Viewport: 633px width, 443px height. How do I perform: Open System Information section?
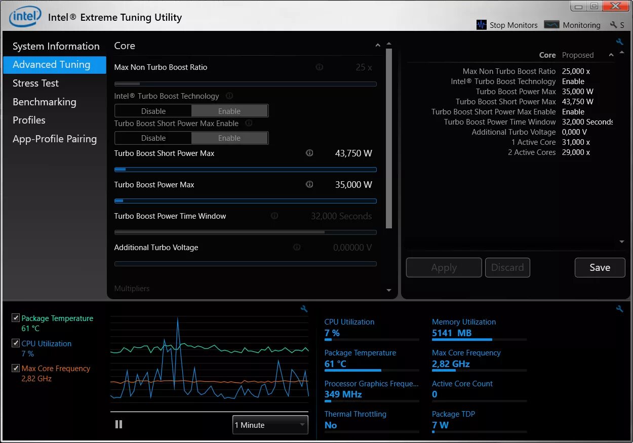pyautogui.click(x=56, y=46)
